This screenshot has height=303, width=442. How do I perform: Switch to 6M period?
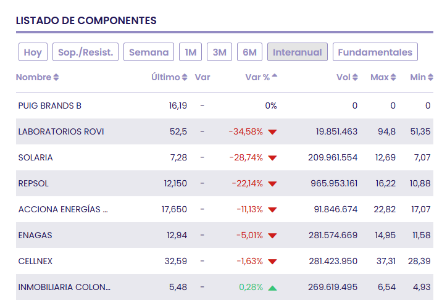point(249,52)
